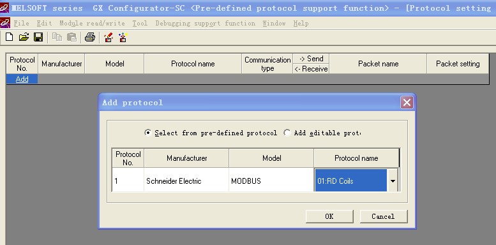Click the MODBUS model cell
This screenshot has width=496, height=245.
coord(271,181)
